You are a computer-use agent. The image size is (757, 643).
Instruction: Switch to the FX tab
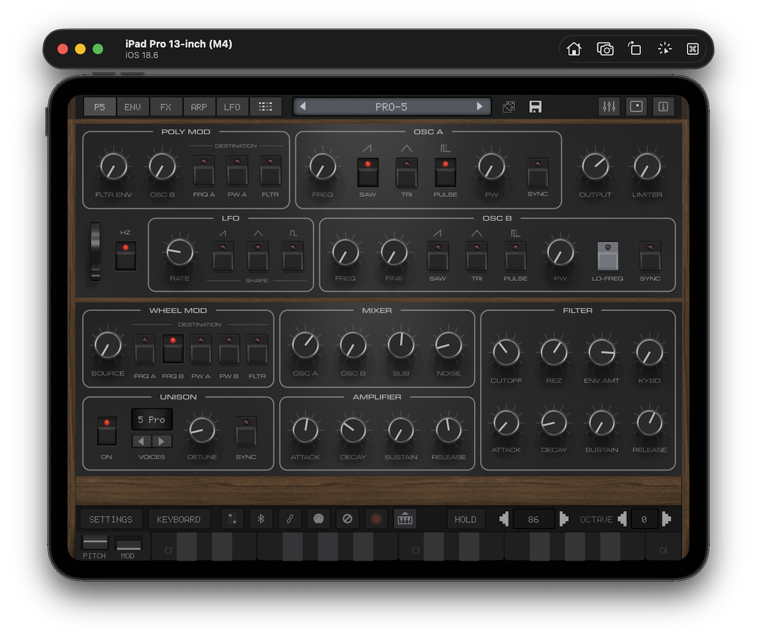(166, 107)
